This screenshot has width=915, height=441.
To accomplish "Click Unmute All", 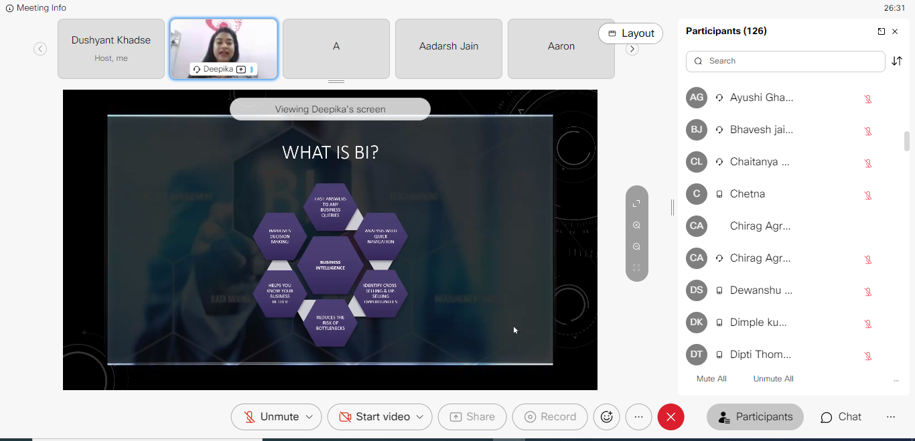I will point(773,379).
